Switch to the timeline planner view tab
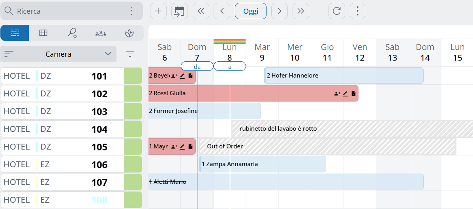The image size is (473, 209). point(15,33)
